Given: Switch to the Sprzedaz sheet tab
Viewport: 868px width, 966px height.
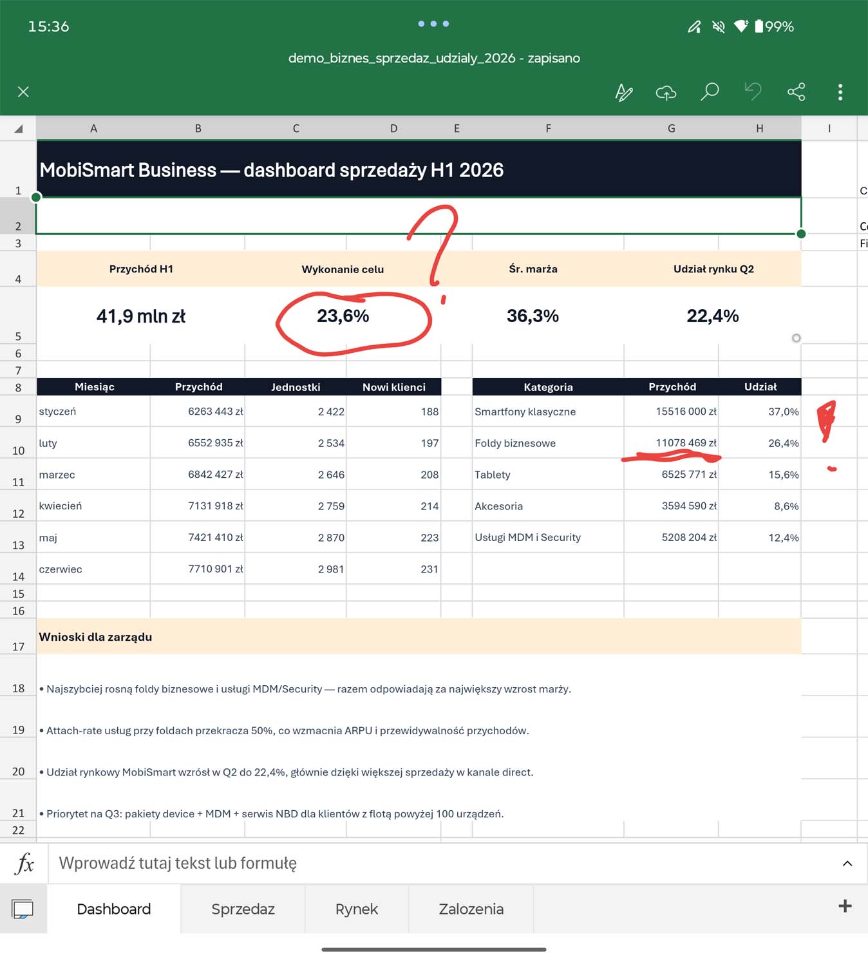Looking at the screenshot, I should coord(243,909).
